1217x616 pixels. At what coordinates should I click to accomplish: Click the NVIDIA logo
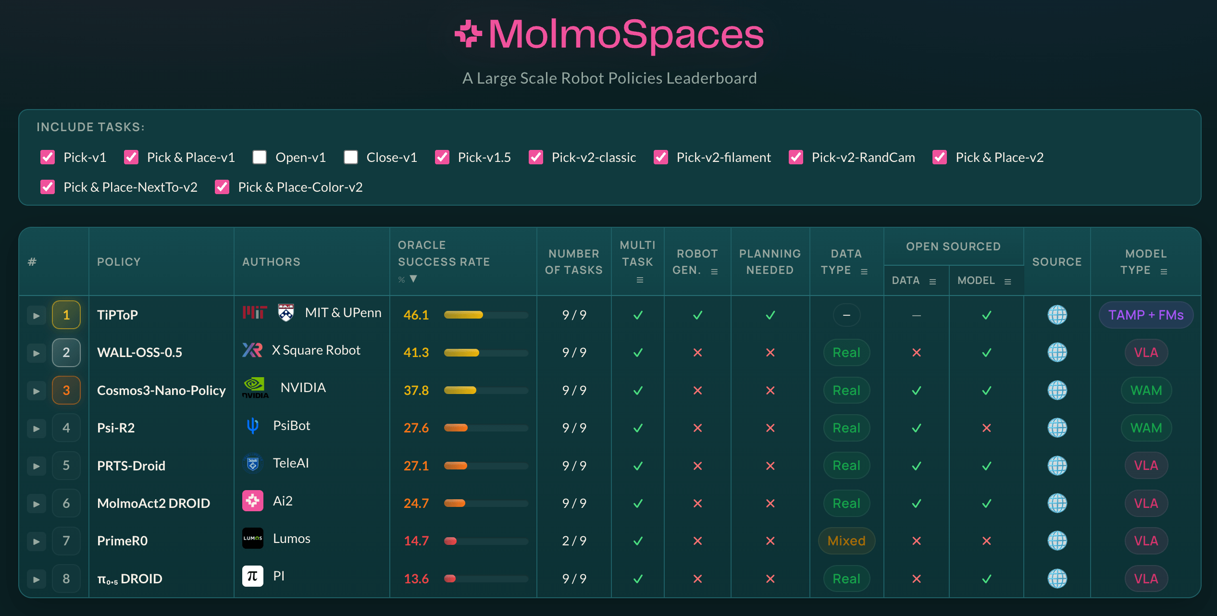click(x=255, y=388)
